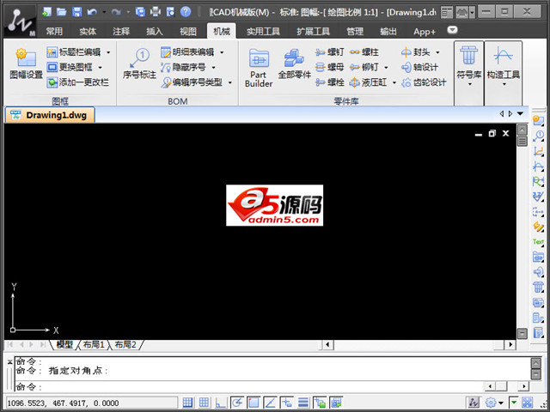Insert a 螺栓 bolt part
Image resolution: width=550 pixels, height=412 pixels.
tap(329, 82)
